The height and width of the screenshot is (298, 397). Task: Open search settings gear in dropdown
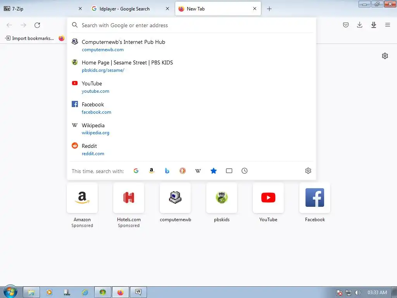(308, 171)
